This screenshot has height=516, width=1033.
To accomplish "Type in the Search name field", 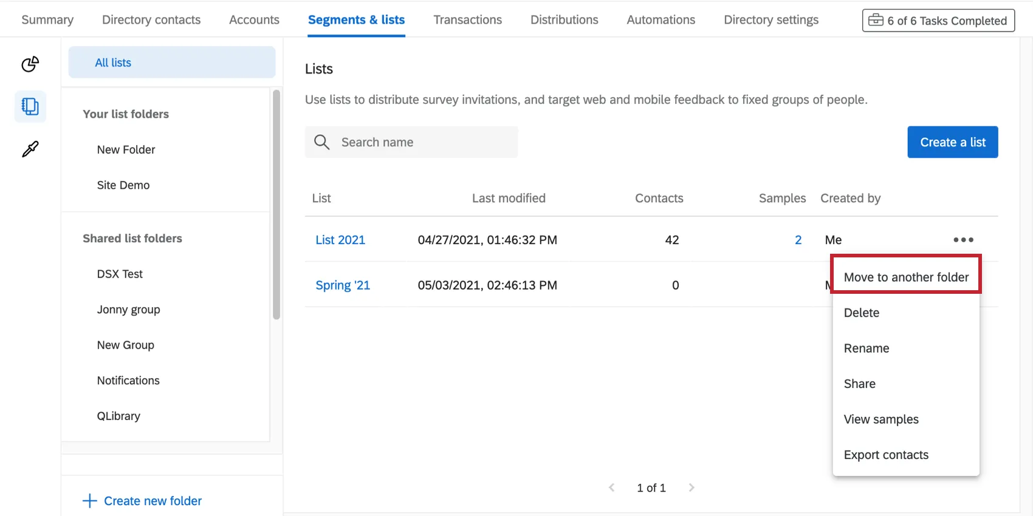I will [x=425, y=142].
